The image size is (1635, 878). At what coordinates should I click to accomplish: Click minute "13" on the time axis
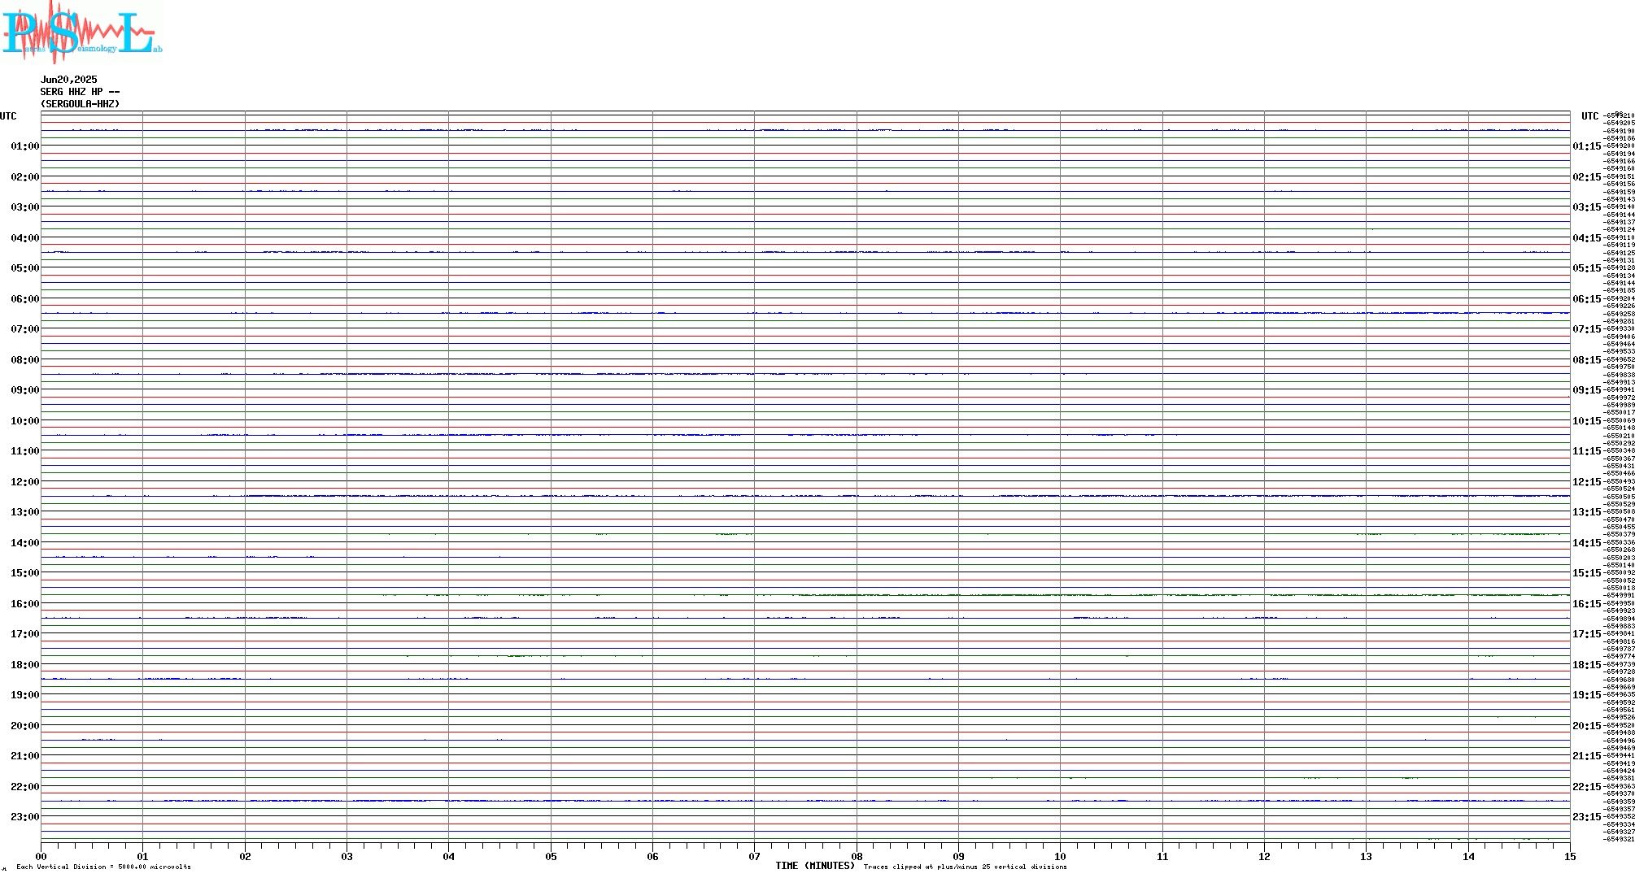click(1366, 856)
